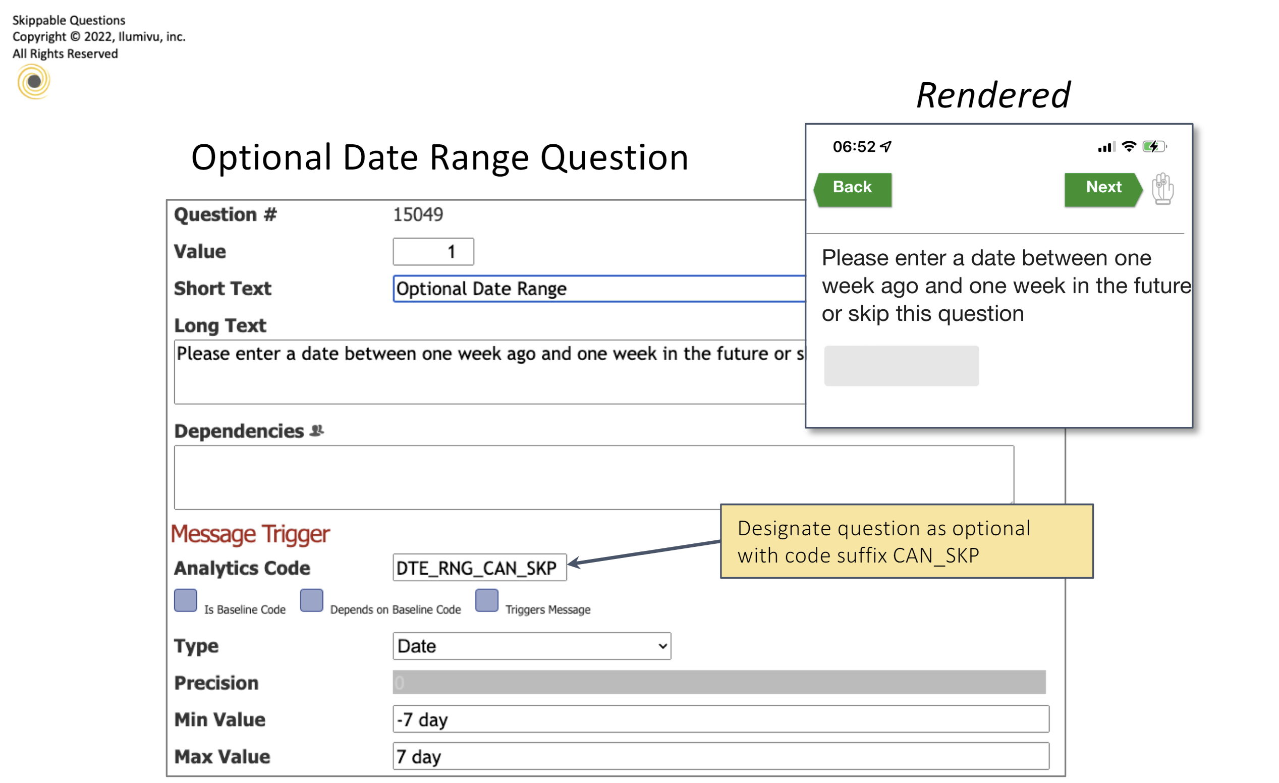
Task: Click the Max Value field
Action: click(720, 756)
